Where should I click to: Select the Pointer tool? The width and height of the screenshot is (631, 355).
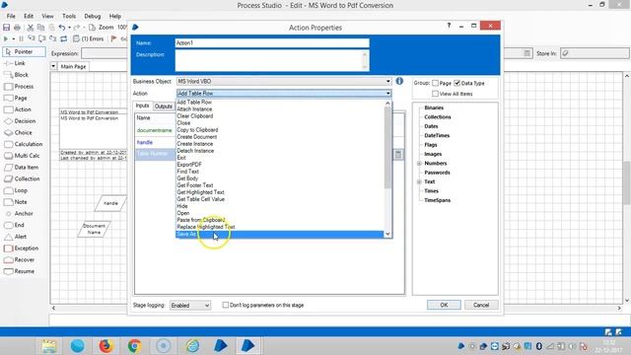coord(24,52)
